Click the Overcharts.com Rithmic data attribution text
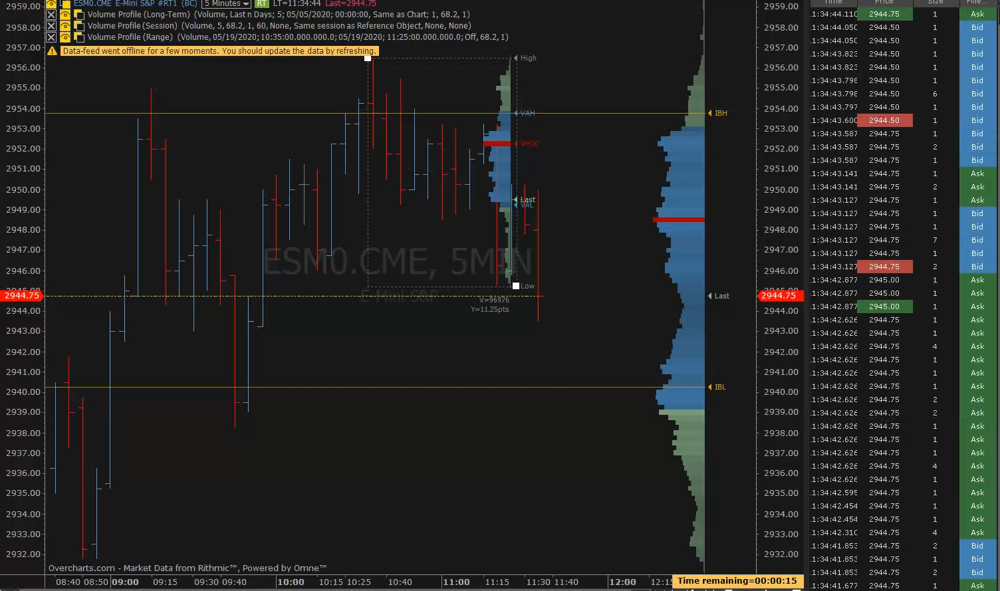This screenshot has width=1000, height=591. [x=187, y=568]
